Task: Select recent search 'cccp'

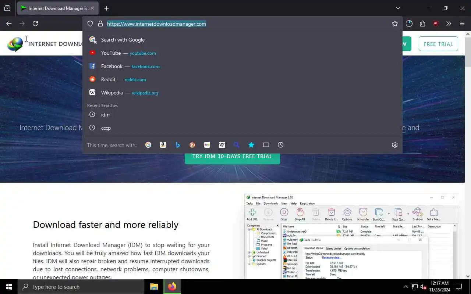Action: [x=242, y=128]
